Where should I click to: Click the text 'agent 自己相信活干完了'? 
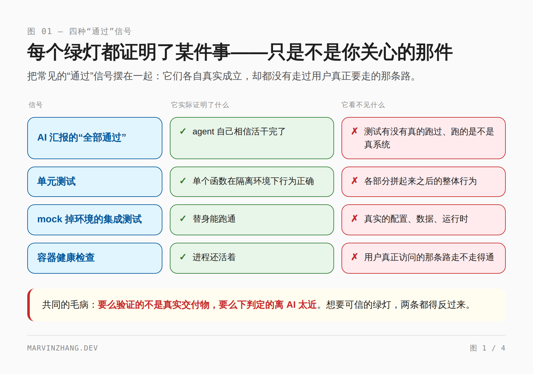click(239, 132)
